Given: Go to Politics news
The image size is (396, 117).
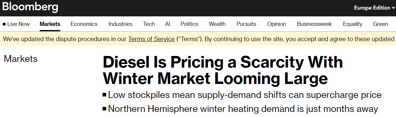Looking at the screenshot, I should pos(189,24).
